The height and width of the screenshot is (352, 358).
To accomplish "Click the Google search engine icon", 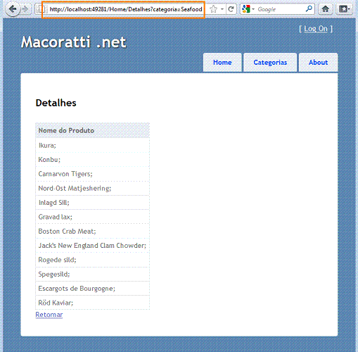I will point(246,9).
